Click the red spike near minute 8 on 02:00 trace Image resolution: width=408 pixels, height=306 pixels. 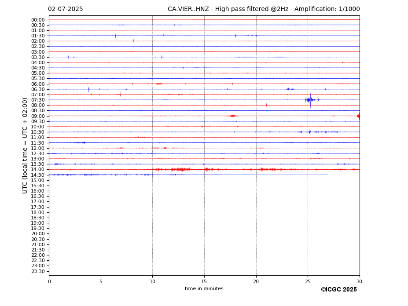coord(133,40)
